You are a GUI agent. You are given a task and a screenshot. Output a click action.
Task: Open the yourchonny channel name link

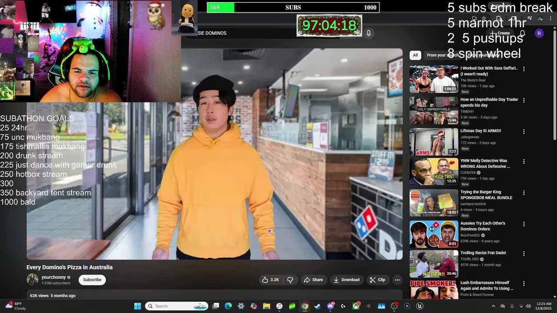click(x=54, y=277)
